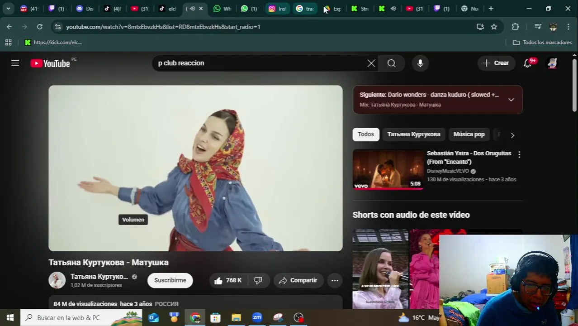578x326 pixels.
Task: Run search with the magnifier button
Action: [392, 63]
